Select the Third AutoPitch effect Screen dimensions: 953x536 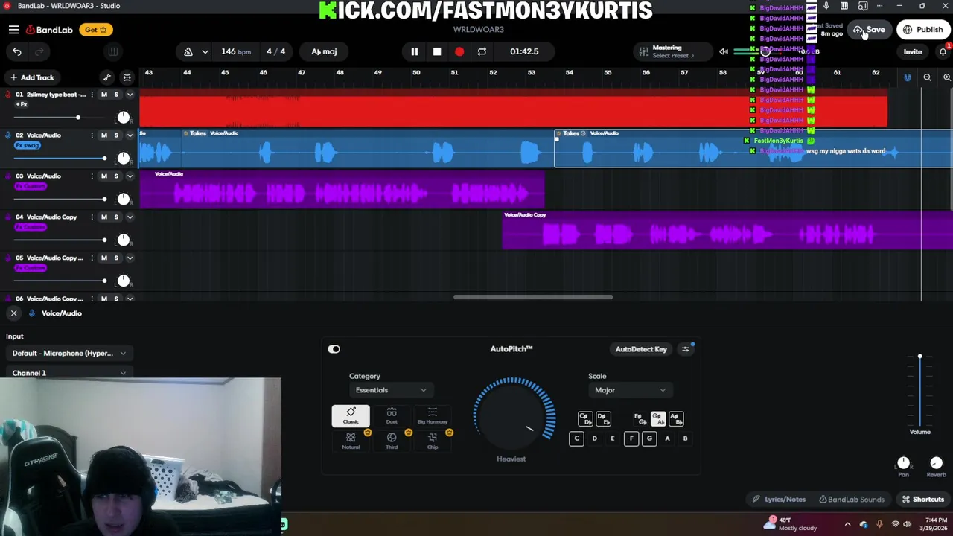click(x=392, y=441)
